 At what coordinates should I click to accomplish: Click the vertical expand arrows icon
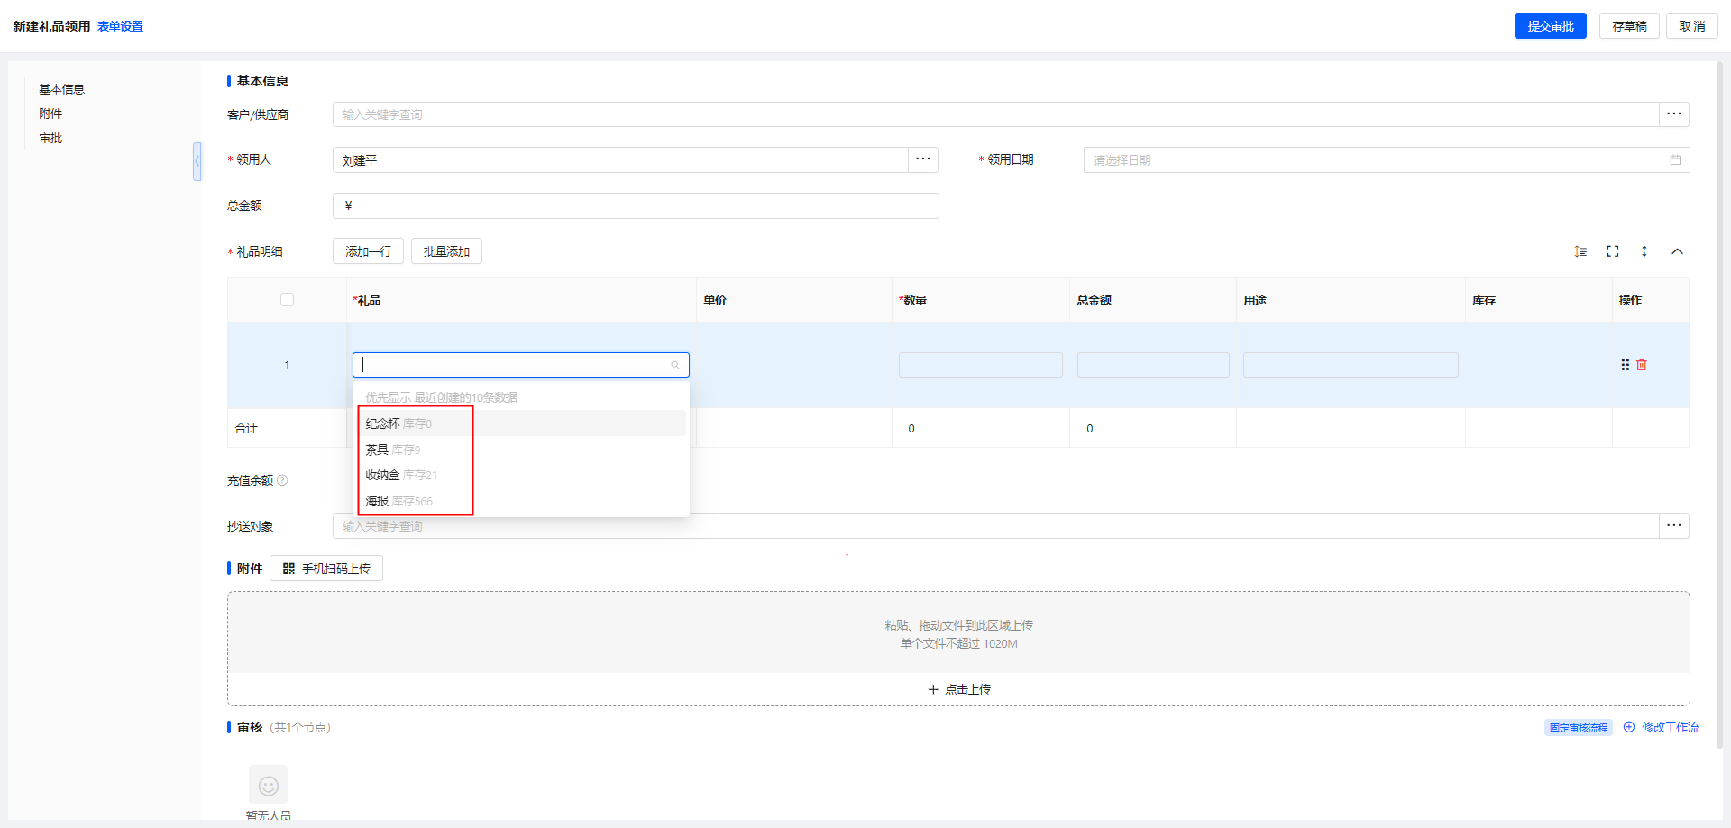pyautogui.click(x=1644, y=251)
